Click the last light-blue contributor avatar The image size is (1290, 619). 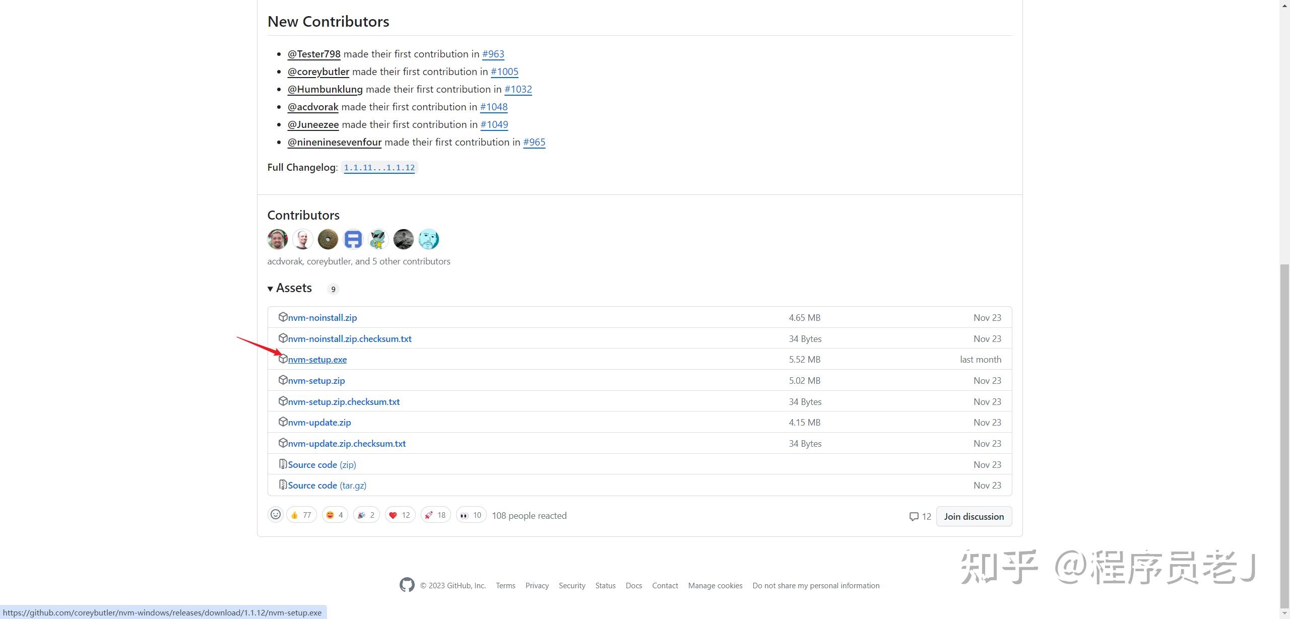[429, 239]
